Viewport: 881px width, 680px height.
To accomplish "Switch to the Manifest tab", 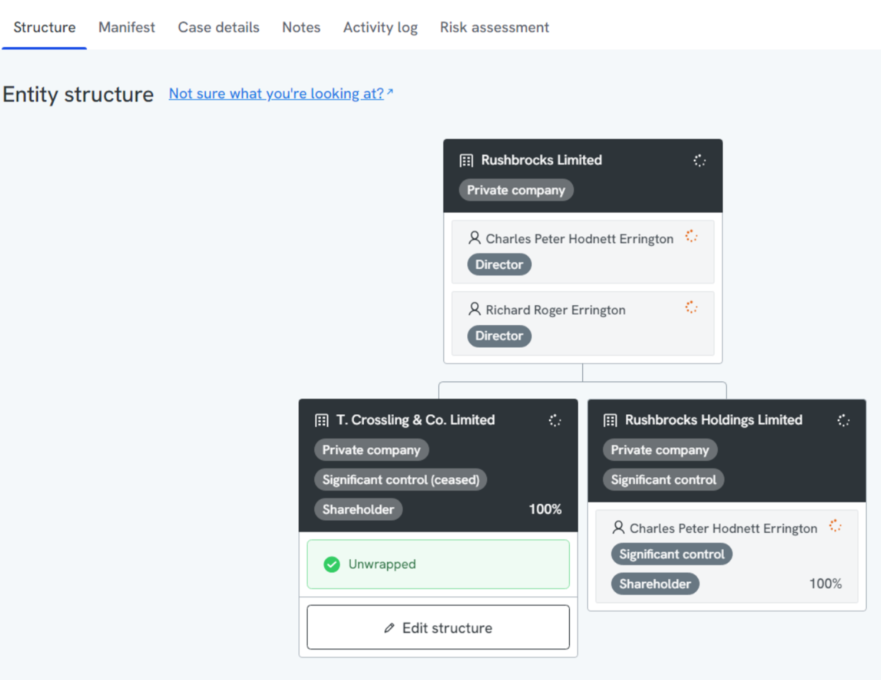I will coord(126,27).
